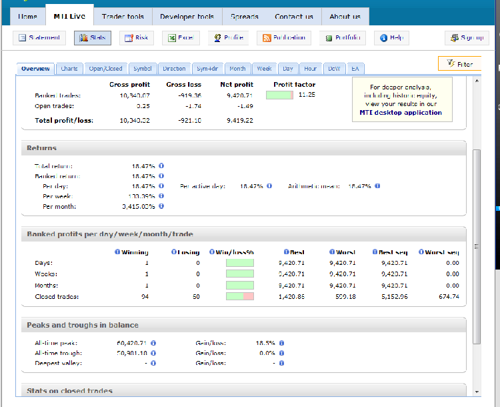Open the Portfolio button
500x407 pixels.
point(342,38)
